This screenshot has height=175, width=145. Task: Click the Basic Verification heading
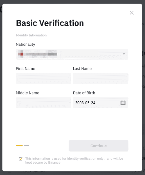[x=50, y=23]
